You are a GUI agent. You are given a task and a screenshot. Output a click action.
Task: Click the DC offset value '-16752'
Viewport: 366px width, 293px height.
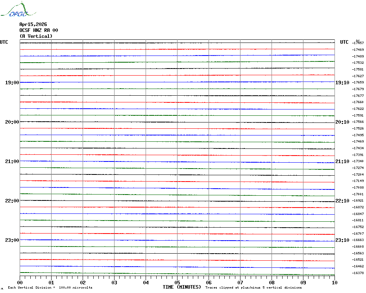[x=358, y=227]
